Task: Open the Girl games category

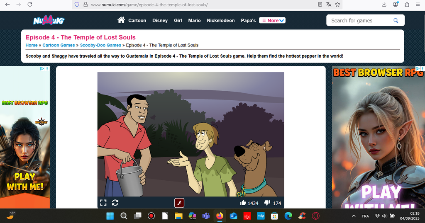Action: pos(178,21)
